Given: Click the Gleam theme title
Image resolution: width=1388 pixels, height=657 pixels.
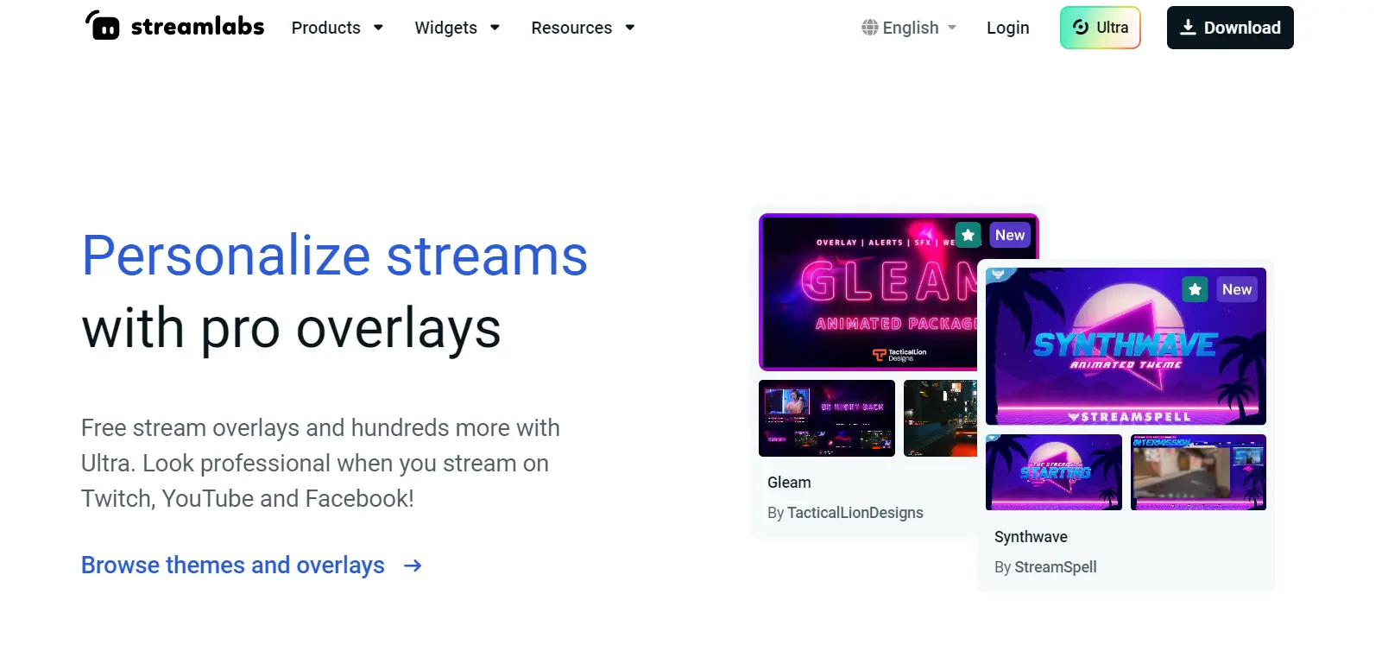Looking at the screenshot, I should pyautogui.click(x=789, y=483).
